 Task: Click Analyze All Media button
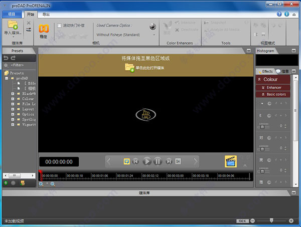click(222, 30)
